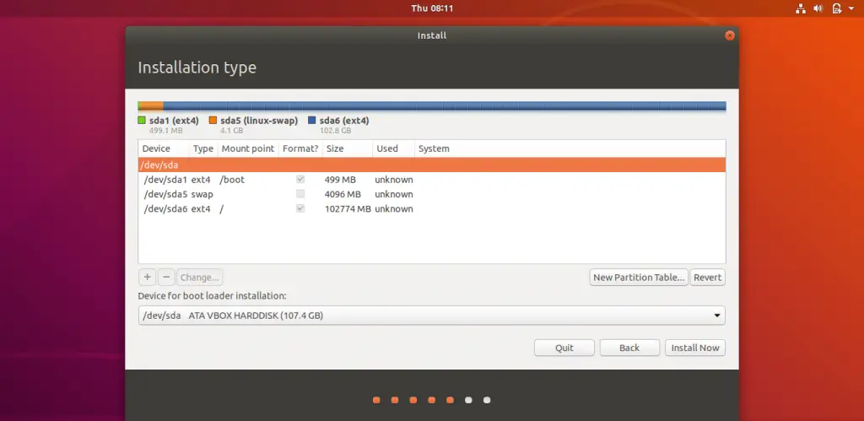Toggle Format checkbox for /dev/sda5 swap

(x=300, y=194)
